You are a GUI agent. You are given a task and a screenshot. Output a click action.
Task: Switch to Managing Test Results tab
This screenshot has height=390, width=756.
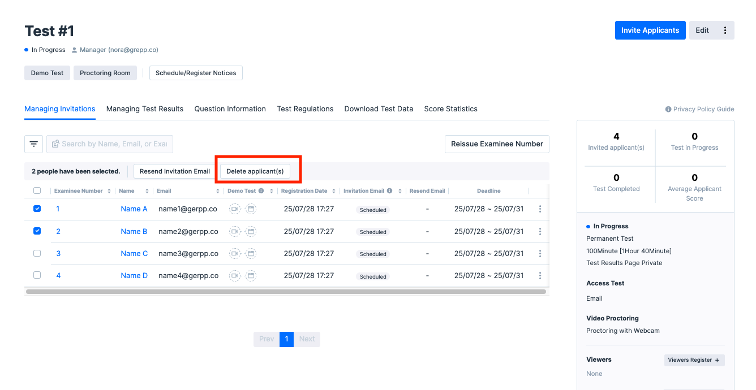(x=145, y=109)
